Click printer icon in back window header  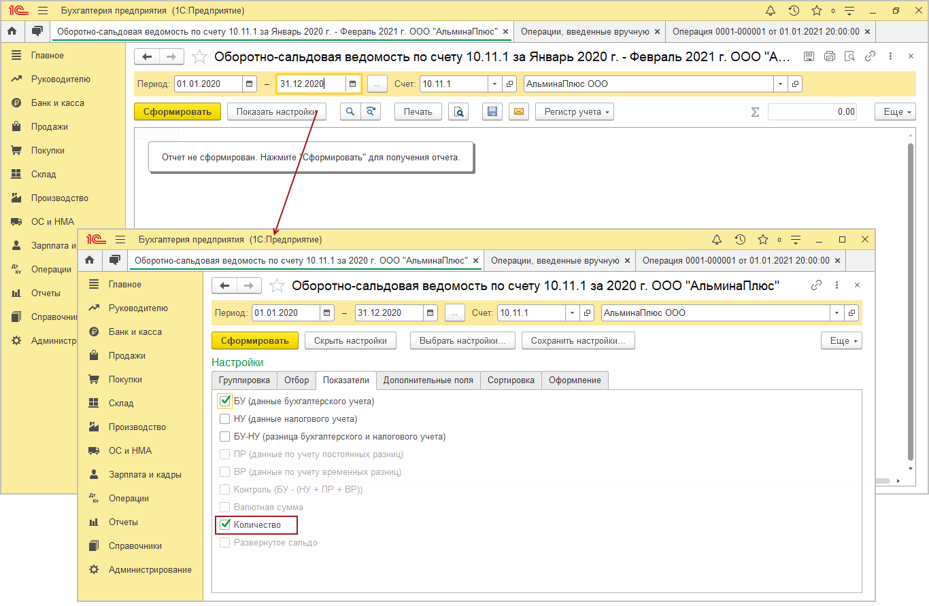[x=829, y=57]
